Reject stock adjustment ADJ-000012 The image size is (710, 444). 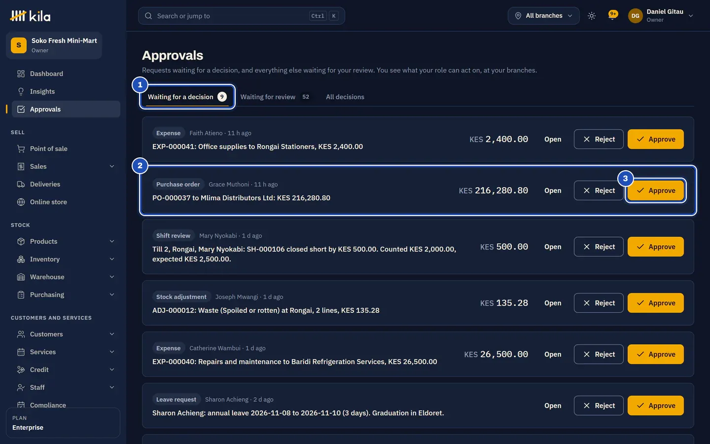click(599, 303)
